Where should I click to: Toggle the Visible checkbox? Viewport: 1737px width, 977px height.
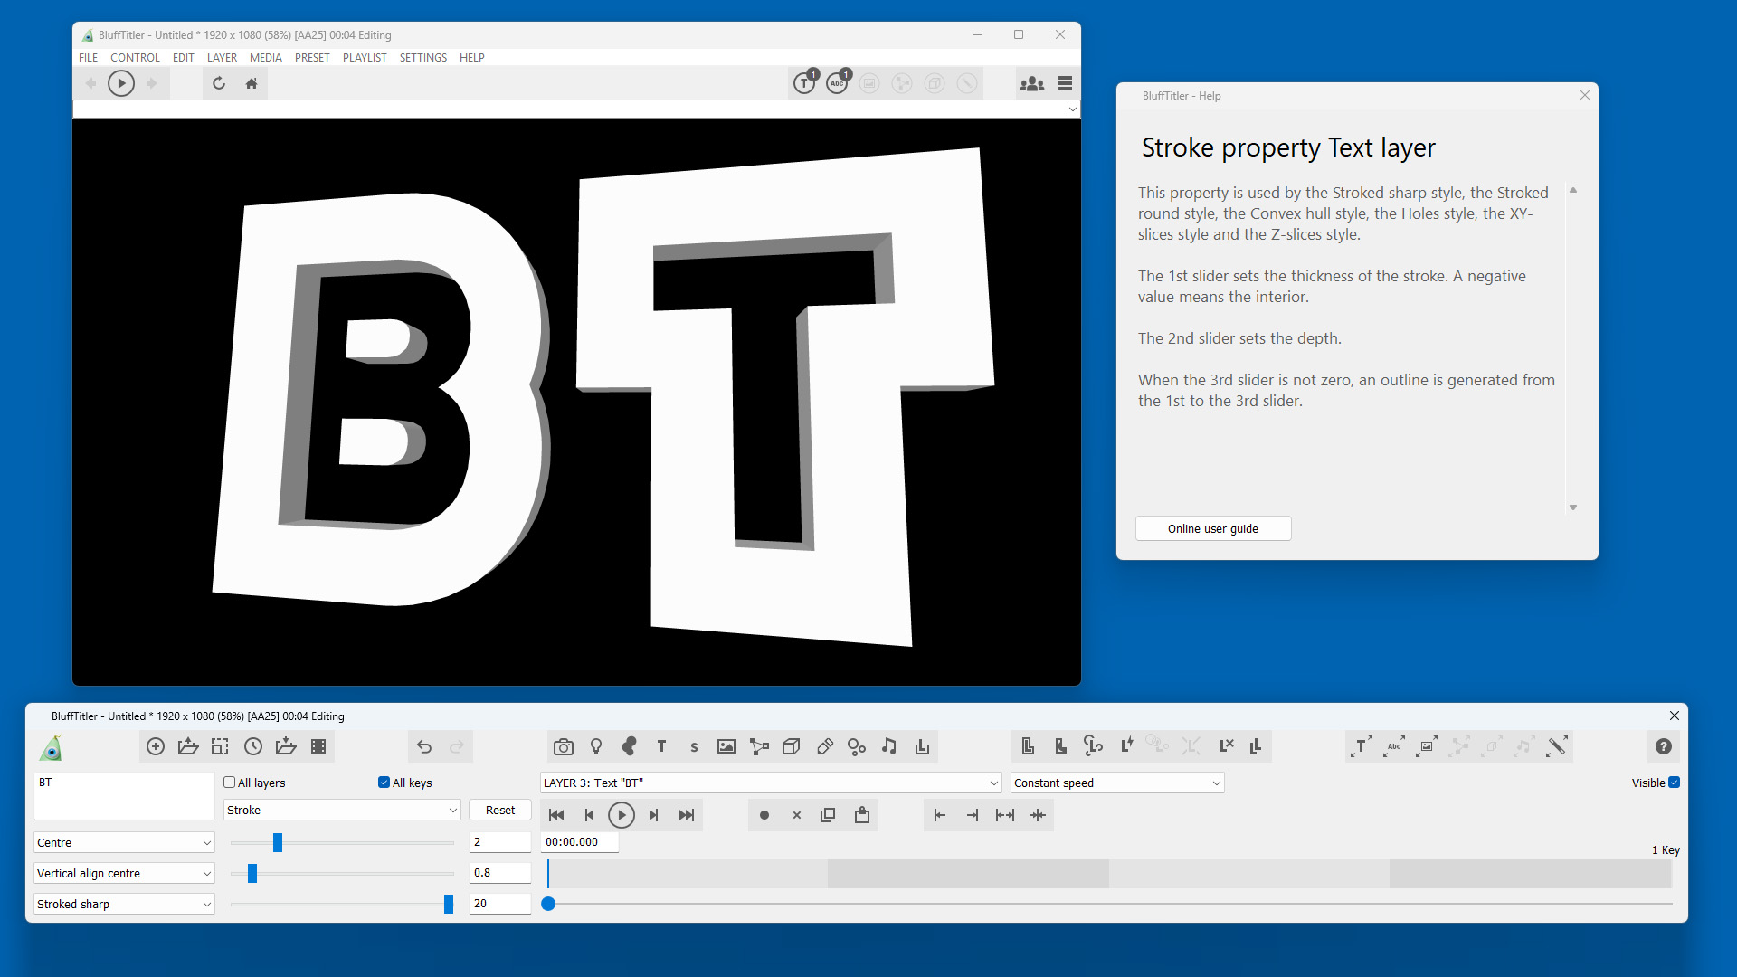(1674, 783)
